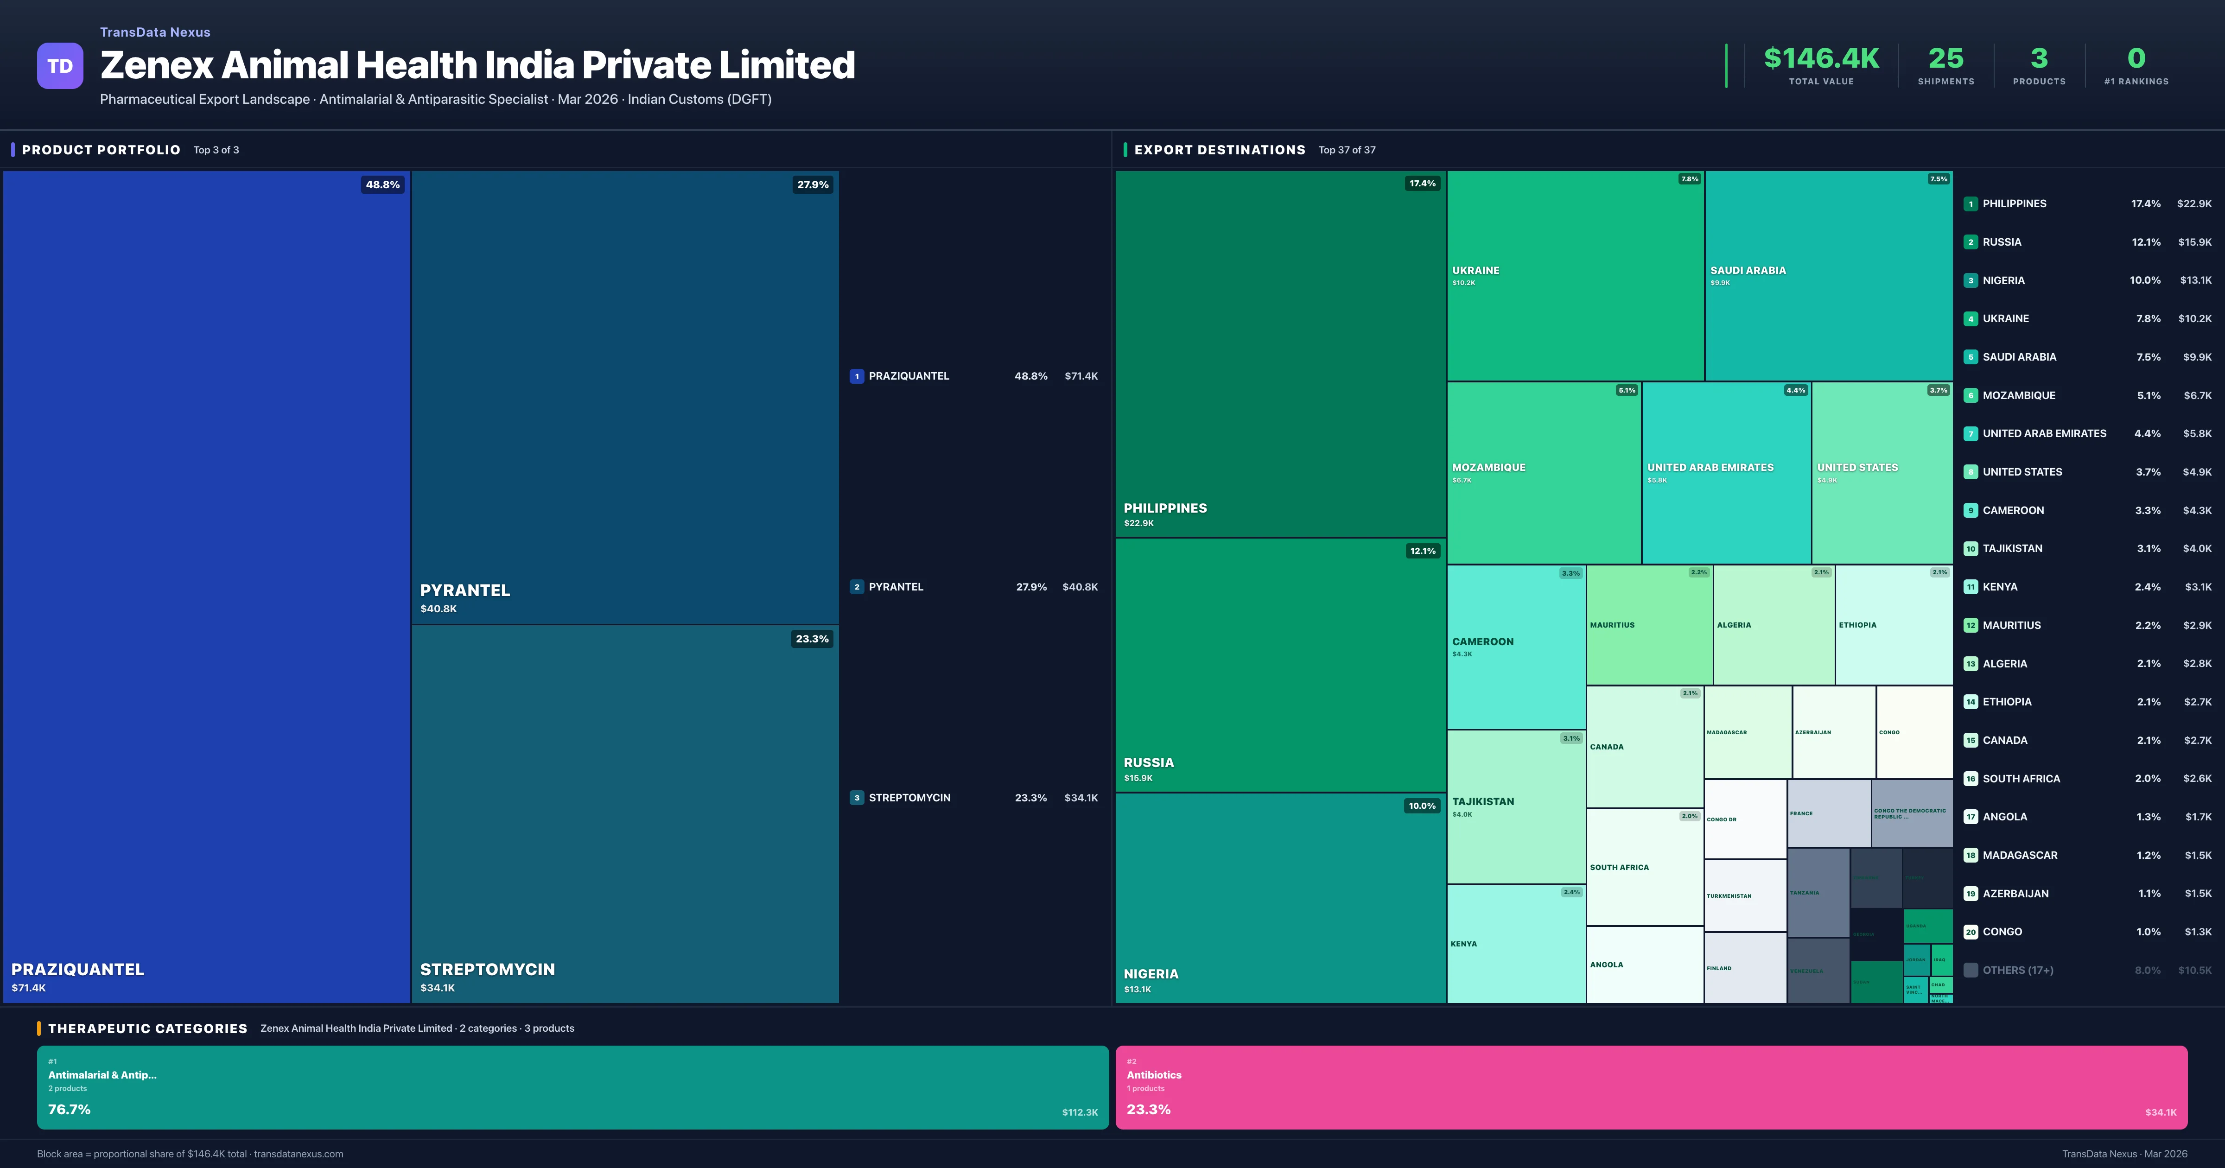Click the 48.8% badge on Praziquantel block
Screen dimensions: 2225x1168
(382, 184)
